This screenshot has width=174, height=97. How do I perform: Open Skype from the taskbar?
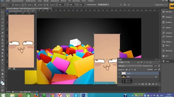(76, 95)
